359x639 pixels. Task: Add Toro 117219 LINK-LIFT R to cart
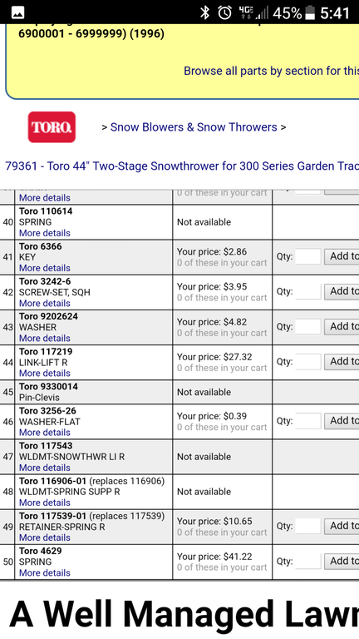coord(342,361)
